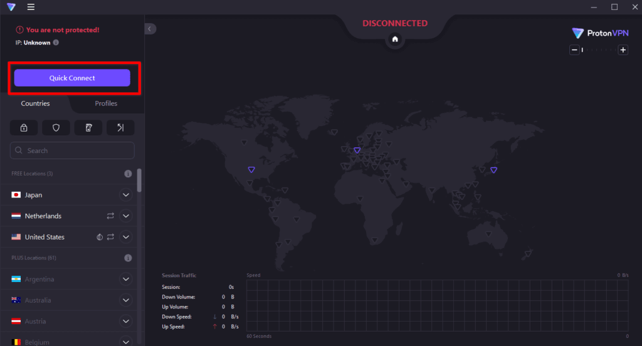Click the United States flag icon
Screen dimensions: 642x346
(16, 237)
